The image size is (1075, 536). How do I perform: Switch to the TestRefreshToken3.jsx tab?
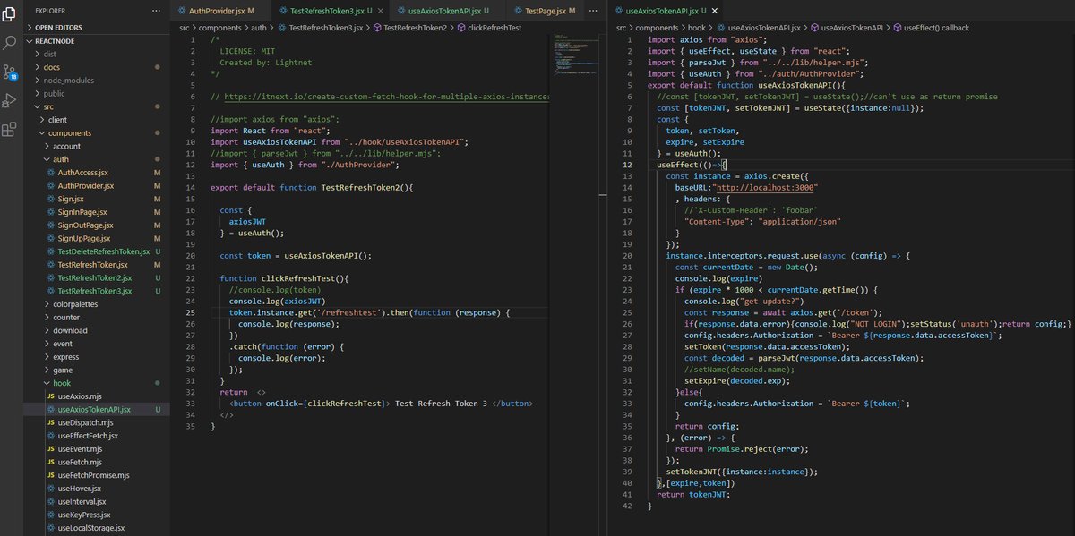[x=330, y=11]
